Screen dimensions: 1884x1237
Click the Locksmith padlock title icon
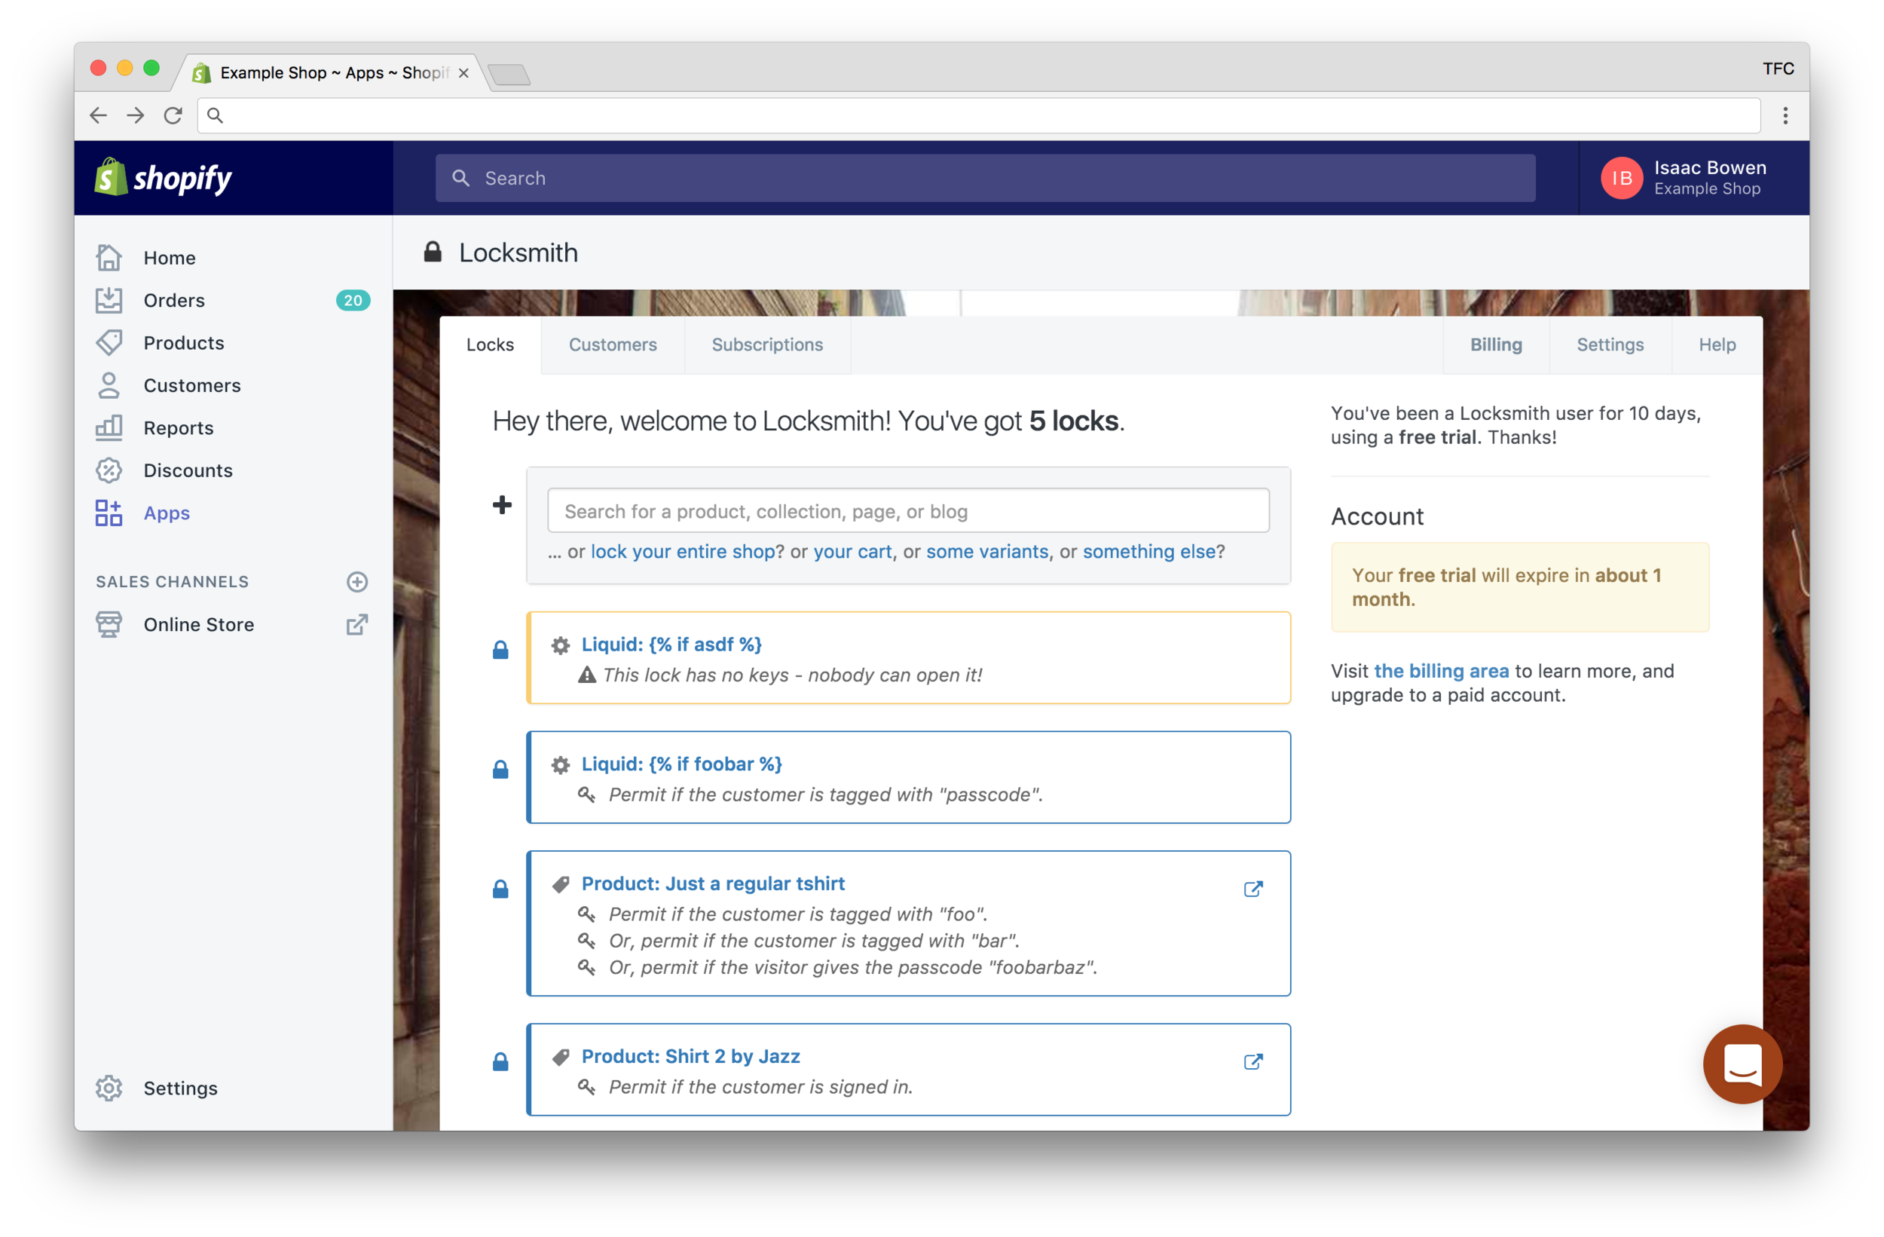pos(433,252)
